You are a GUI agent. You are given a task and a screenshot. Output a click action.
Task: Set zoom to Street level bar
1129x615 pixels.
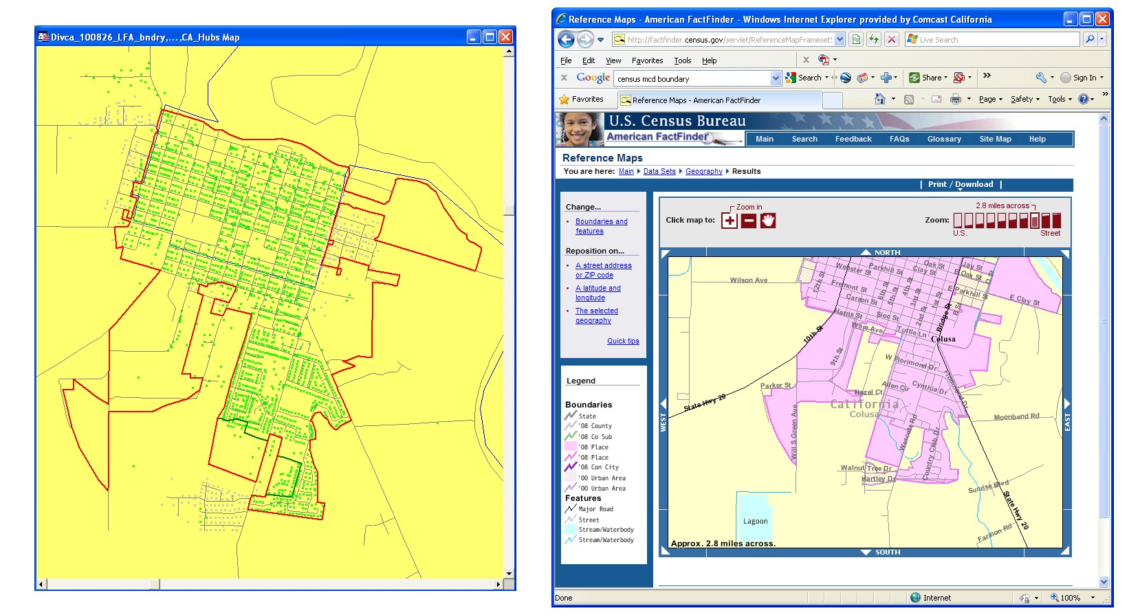(x=1056, y=221)
